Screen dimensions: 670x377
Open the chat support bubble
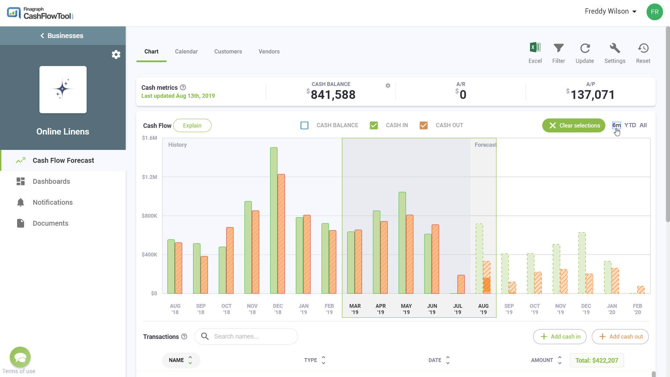pyautogui.click(x=20, y=357)
